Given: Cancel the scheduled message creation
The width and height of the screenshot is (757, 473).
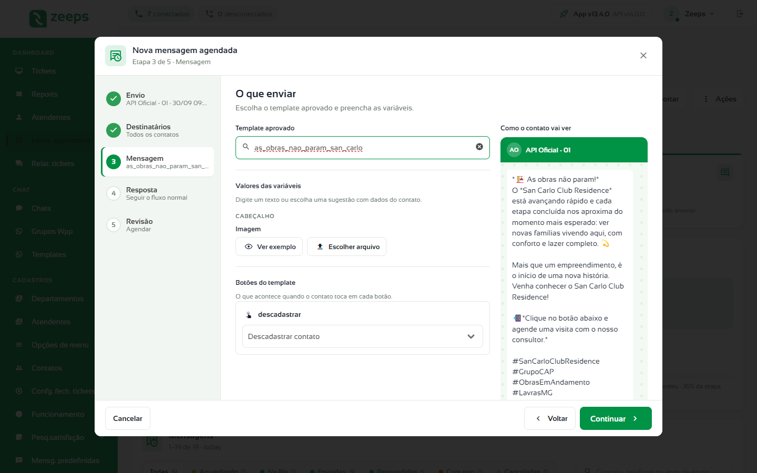Looking at the screenshot, I should (128, 418).
